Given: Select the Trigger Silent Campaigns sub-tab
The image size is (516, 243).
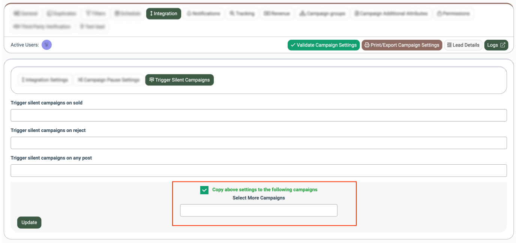Looking at the screenshot, I should point(179,80).
